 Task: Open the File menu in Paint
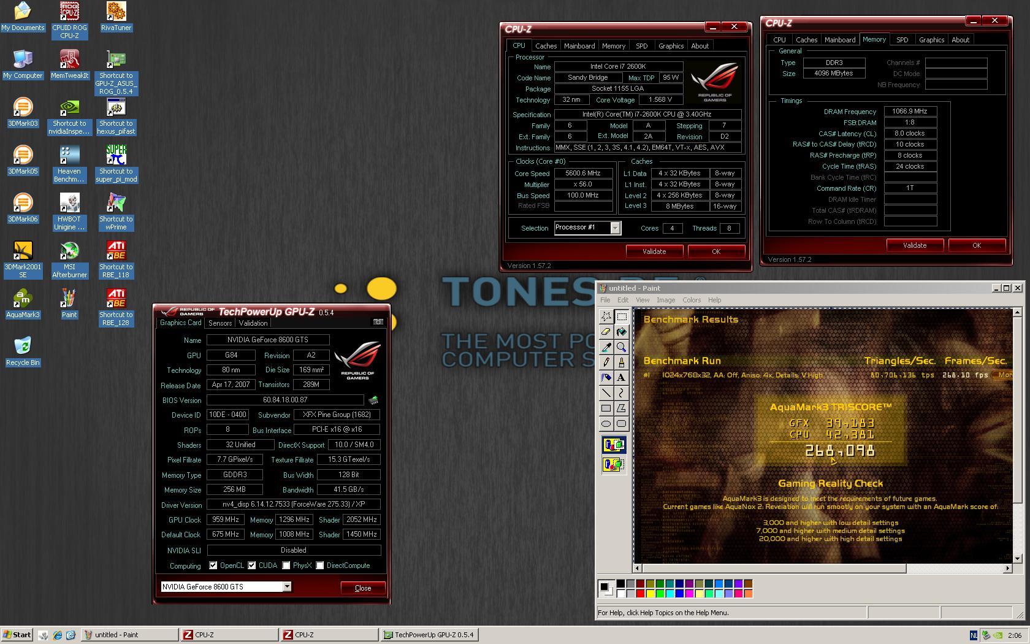point(605,300)
